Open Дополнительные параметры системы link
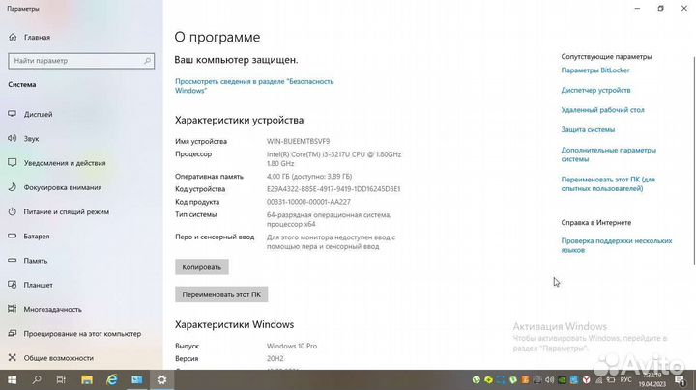The image size is (696, 390). click(x=609, y=154)
